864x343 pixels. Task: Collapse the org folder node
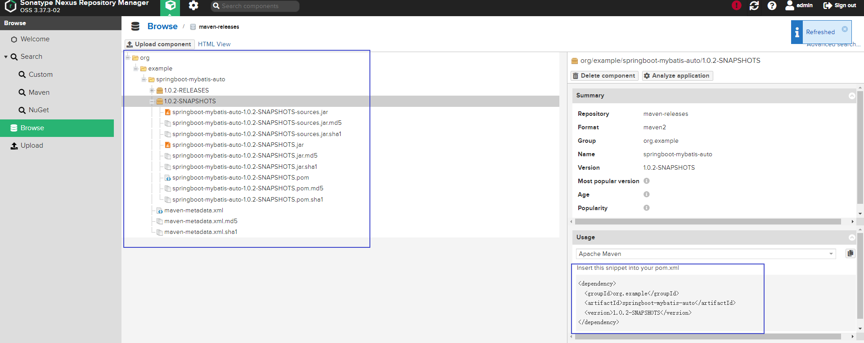[x=128, y=57]
